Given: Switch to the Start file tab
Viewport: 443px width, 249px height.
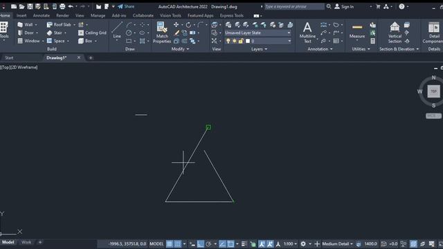Looking at the screenshot, I should click(9, 57).
